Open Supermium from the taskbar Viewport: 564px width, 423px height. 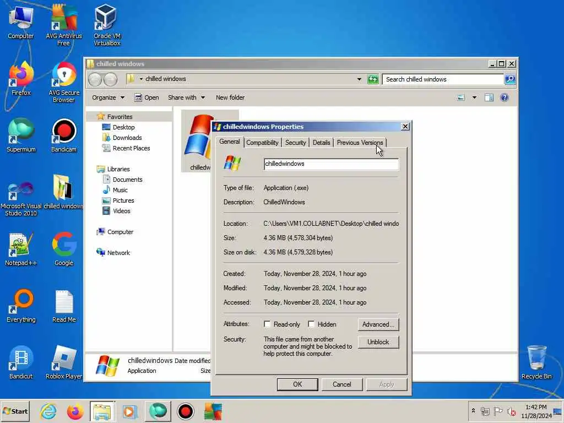158,411
